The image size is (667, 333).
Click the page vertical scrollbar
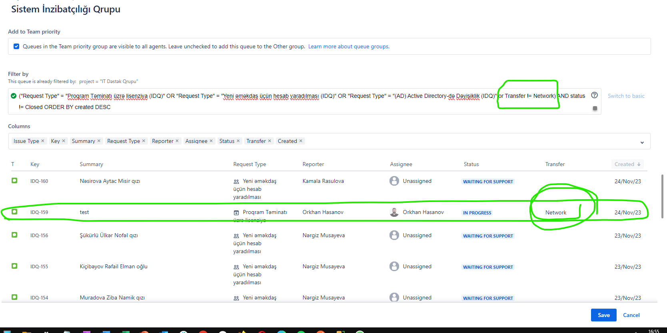(663, 196)
